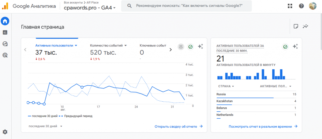The height and width of the screenshot is (139, 322).
Task: Open the Admin gear icon
Action: [x=5, y=132]
